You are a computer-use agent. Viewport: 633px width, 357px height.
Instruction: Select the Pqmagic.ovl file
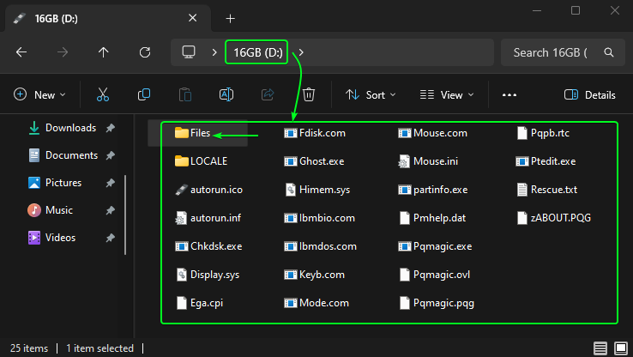[x=434, y=275]
